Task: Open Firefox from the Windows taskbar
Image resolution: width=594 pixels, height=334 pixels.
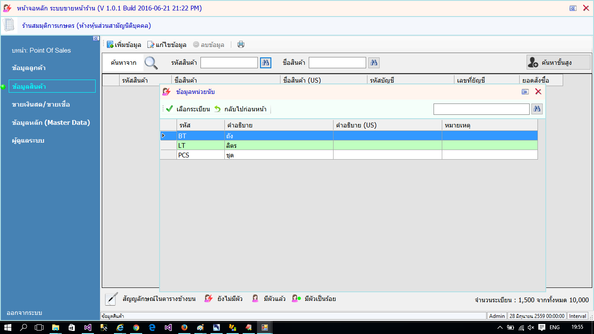Action: (184, 327)
